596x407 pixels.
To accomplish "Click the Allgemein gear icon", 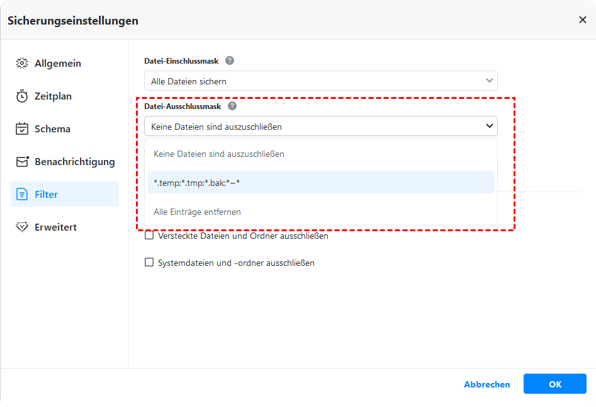I will click(22, 64).
